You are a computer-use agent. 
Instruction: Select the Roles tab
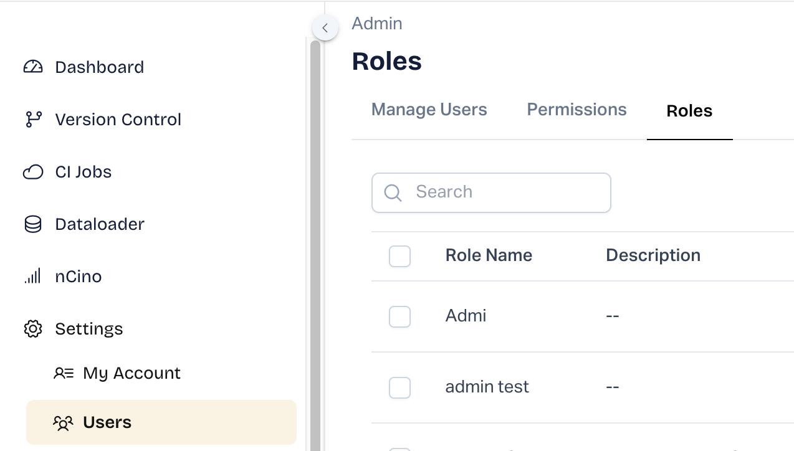pyautogui.click(x=689, y=111)
